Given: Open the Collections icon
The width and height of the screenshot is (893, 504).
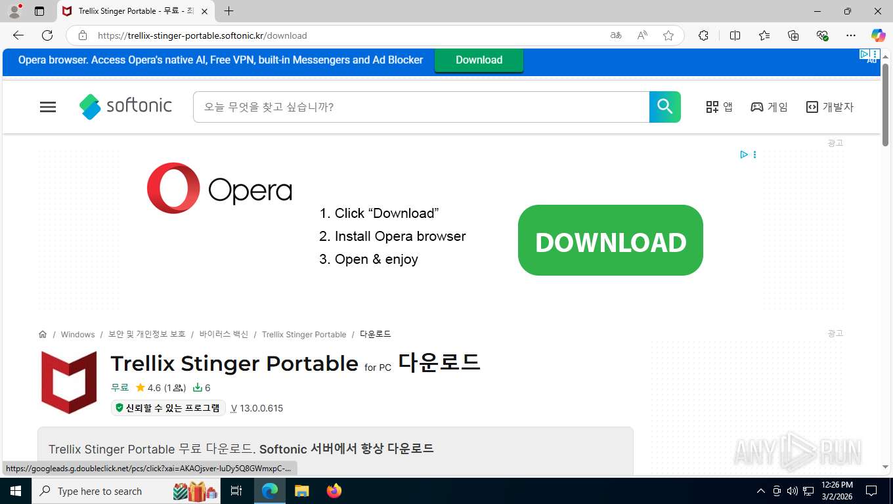Looking at the screenshot, I should pos(793,35).
